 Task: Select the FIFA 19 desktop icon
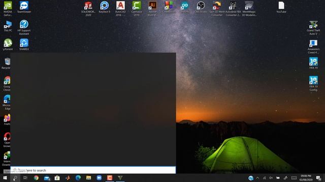(x=313, y=63)
